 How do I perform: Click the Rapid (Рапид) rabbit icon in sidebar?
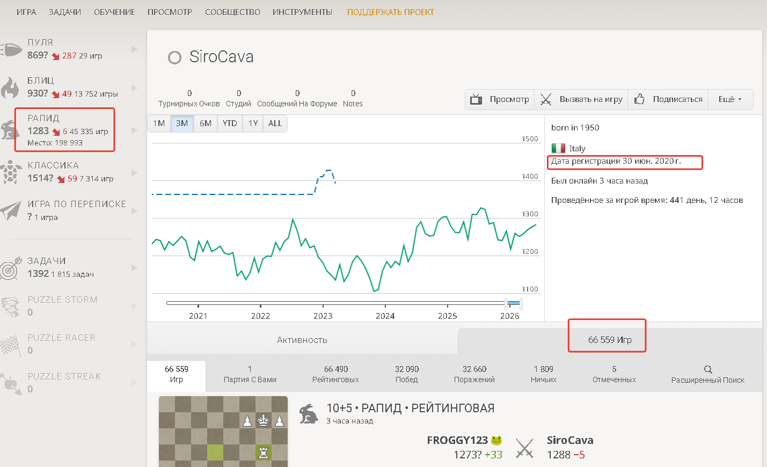pos(10,130)
